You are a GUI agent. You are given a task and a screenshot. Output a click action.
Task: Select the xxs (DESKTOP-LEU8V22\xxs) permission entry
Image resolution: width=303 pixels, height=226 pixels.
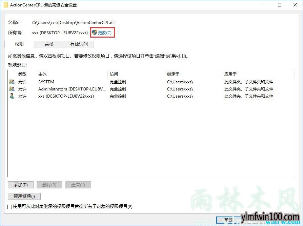click(x=66, y=96)
